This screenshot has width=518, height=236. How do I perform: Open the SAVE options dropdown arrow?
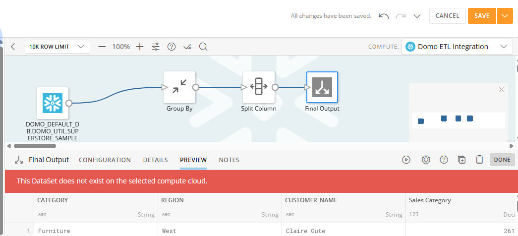[505, 16]
